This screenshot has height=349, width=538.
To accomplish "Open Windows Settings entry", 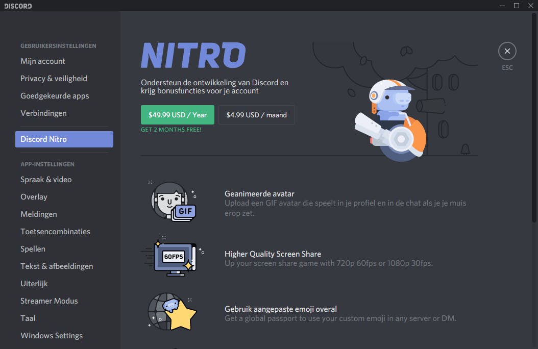I will coord(64,336).
